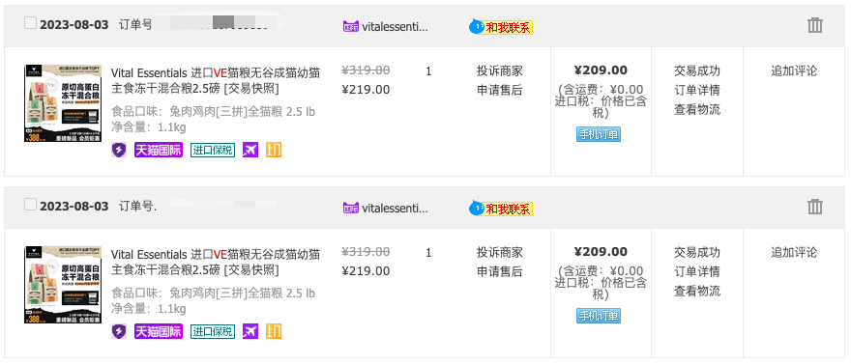Open 查看物流 for the second order
Image resolution: width=851 pixels, height=364 pixels.
[697, 291]
